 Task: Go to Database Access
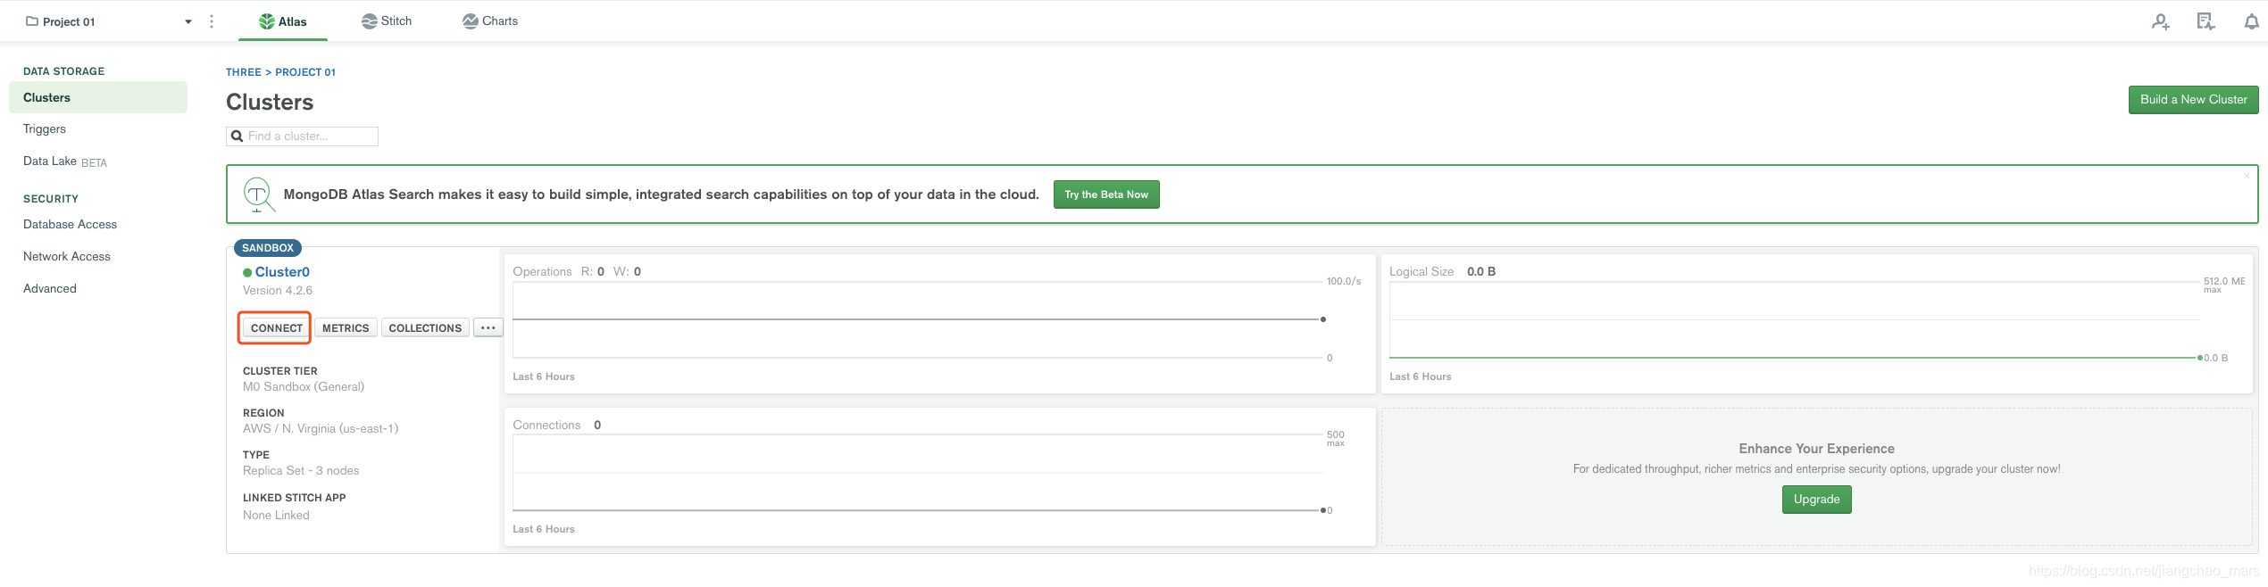[x=71, y=224]
